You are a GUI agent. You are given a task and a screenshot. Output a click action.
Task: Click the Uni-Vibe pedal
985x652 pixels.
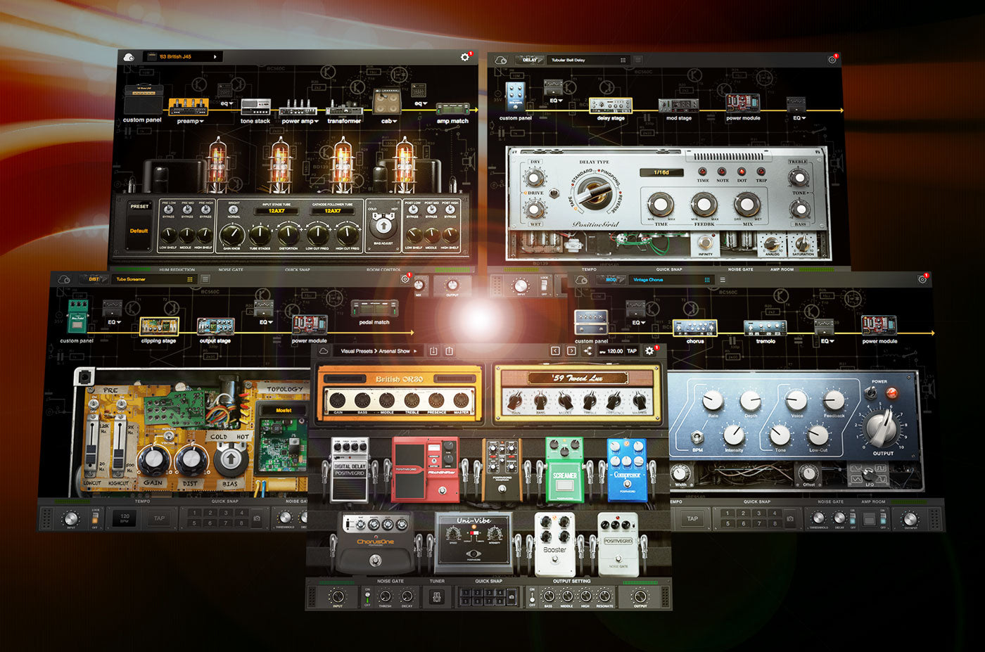click(474, 540)
